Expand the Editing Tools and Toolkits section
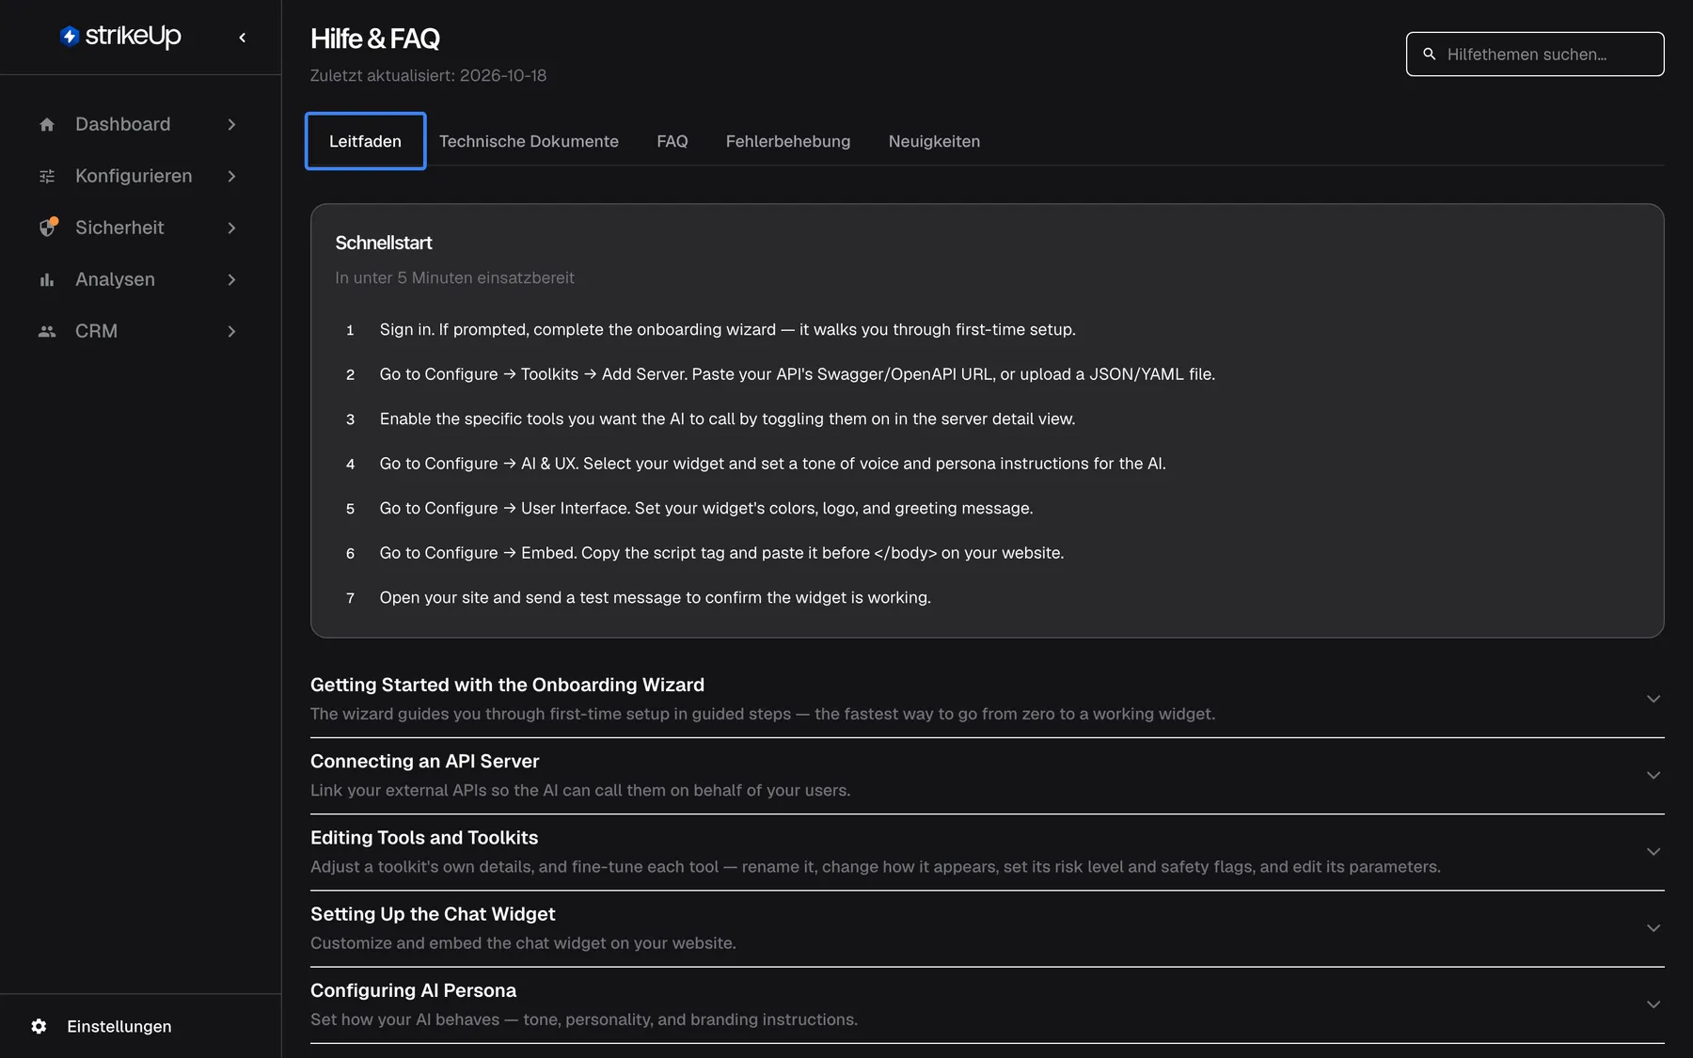Screen dimensions: 1693x1058 [x=988, y=852]
